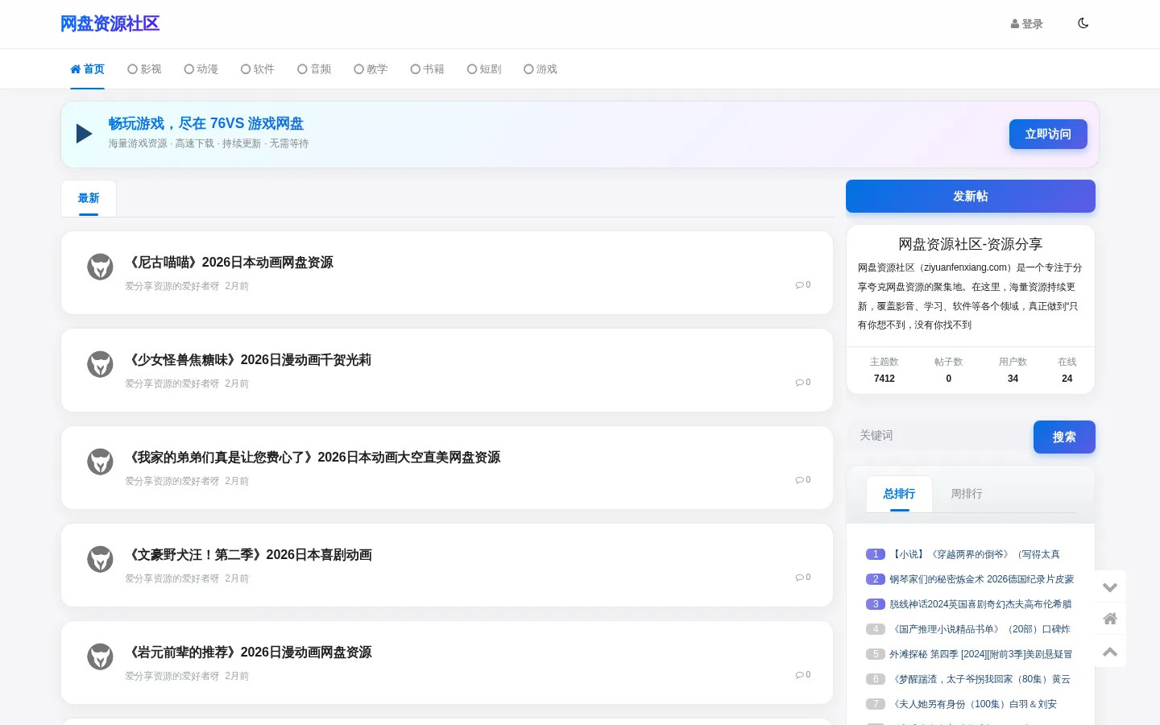Open ranked item 1 【小说】《穿越两界的倒爷》
Image resolution: width=1160 pixels, height=725 pixels.
pos(975,554)
